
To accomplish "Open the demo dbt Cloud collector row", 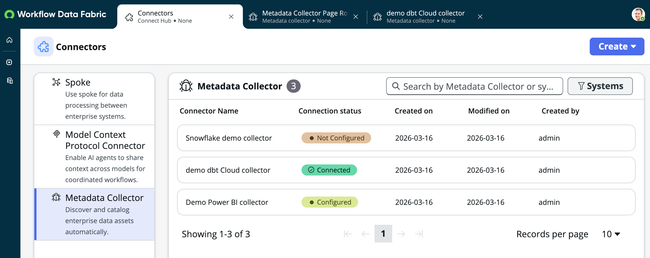I will pos(406,170).
